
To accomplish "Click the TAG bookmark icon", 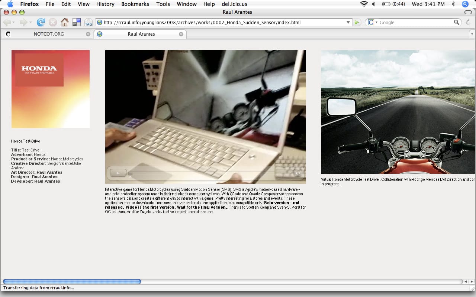I will [x=89, y=22].
